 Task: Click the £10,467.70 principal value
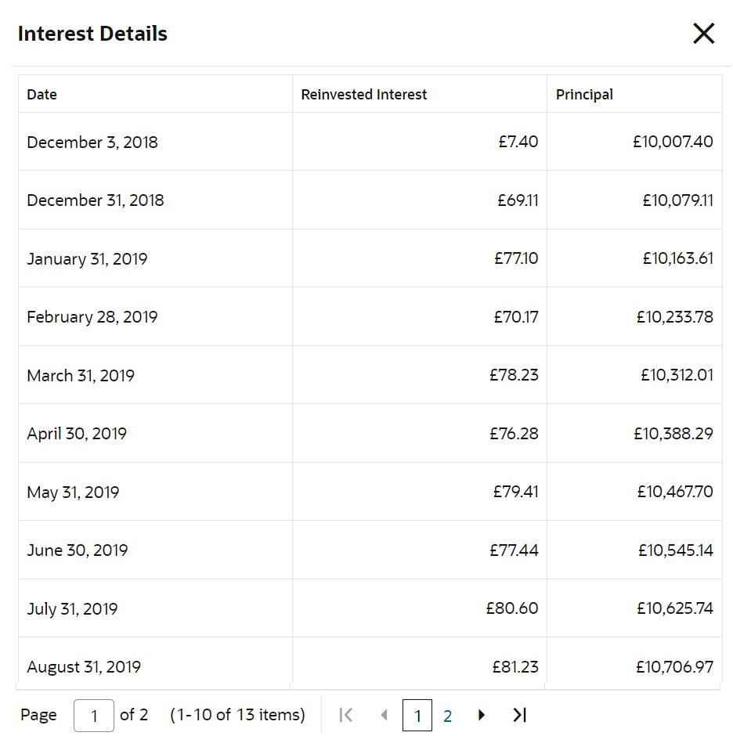click(x=674, y=492)
